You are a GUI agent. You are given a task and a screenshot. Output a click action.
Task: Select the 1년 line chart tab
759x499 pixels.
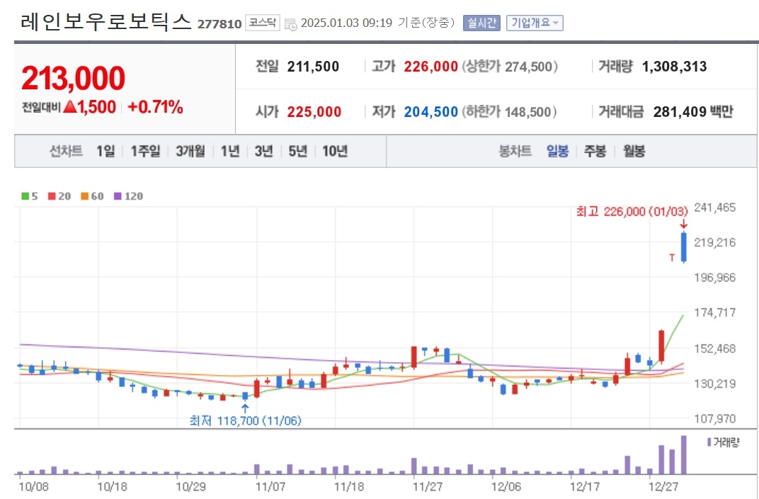point(230,151)
